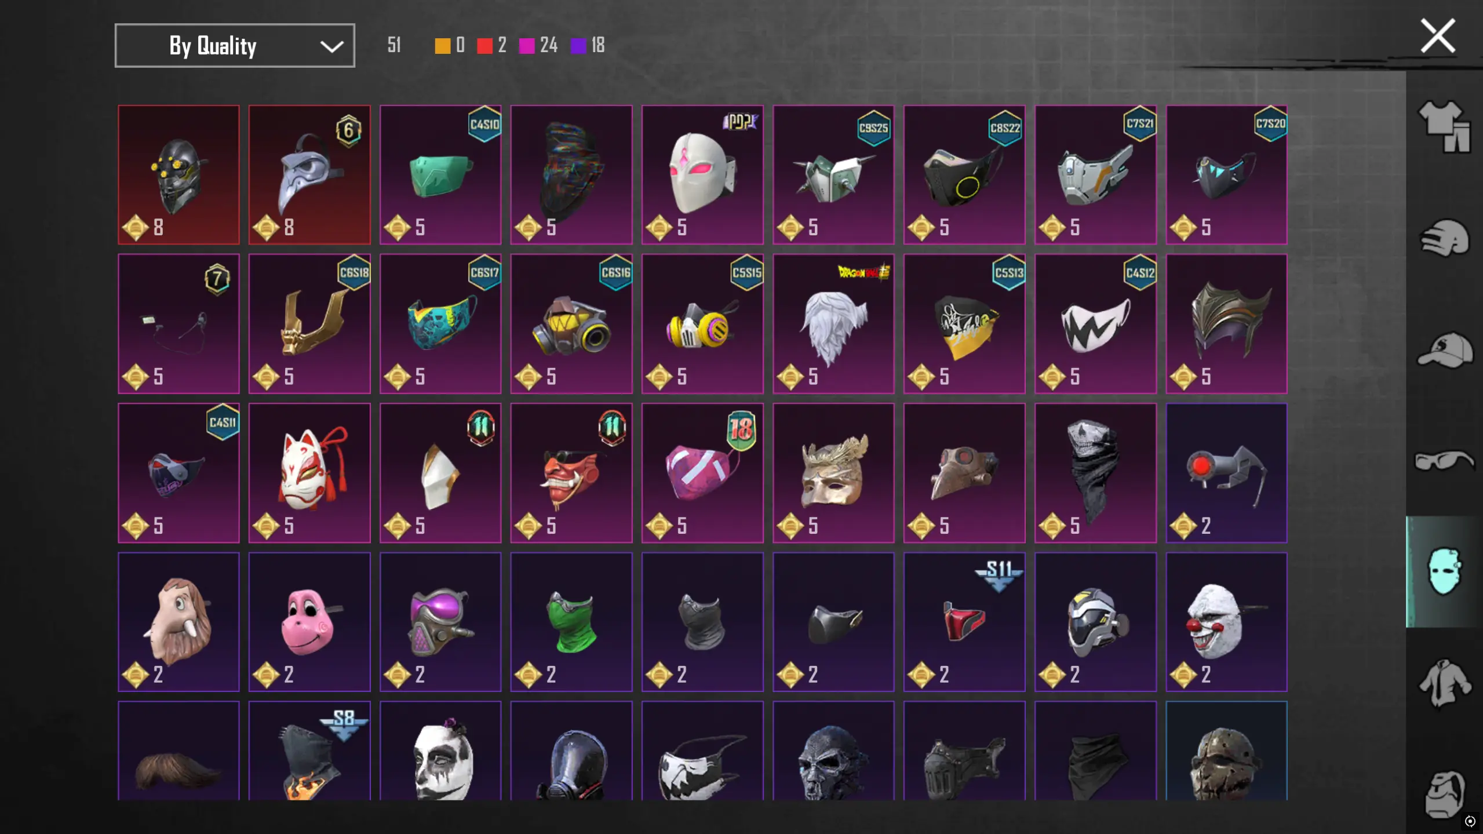This screenshot has width=1483, height=834.
Task: Select the white kitsune fox mask
Action: tap(309, 473)
